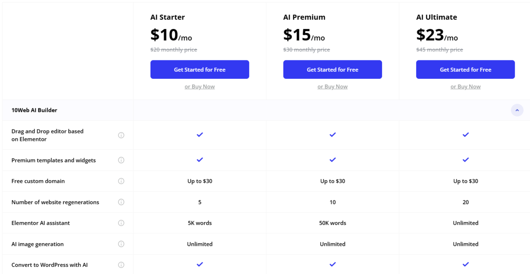Click the AI Premium plan title

[x=304, y=17]
